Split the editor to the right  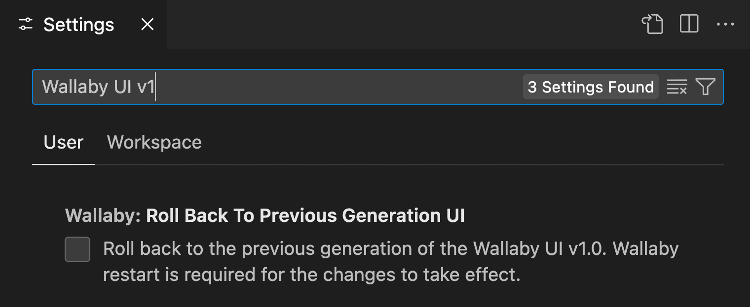[689, 24]
